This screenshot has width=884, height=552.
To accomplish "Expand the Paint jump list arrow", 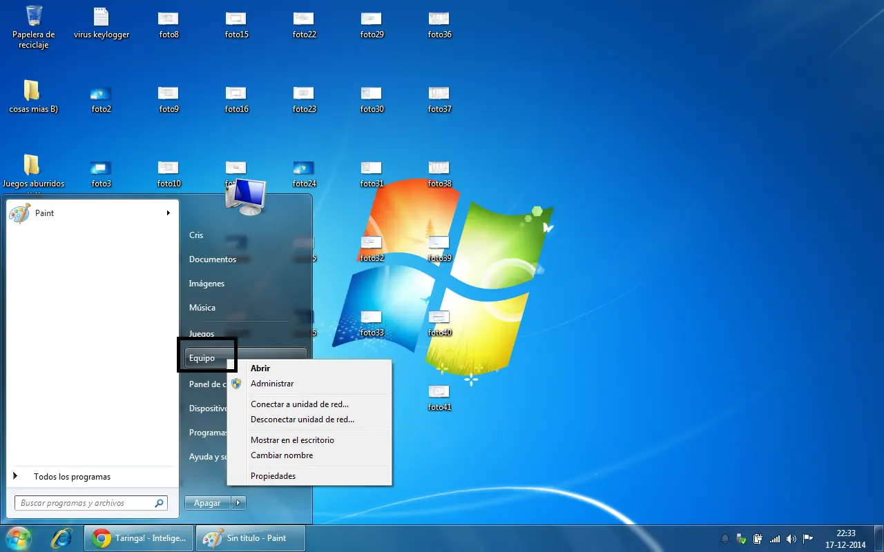I will tap(168, 213).
